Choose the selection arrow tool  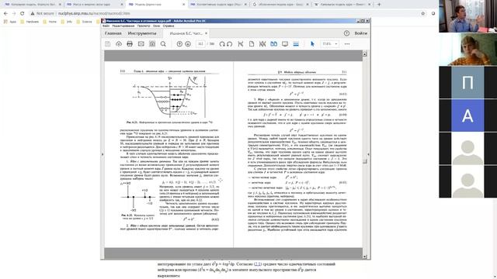[312, 44]
